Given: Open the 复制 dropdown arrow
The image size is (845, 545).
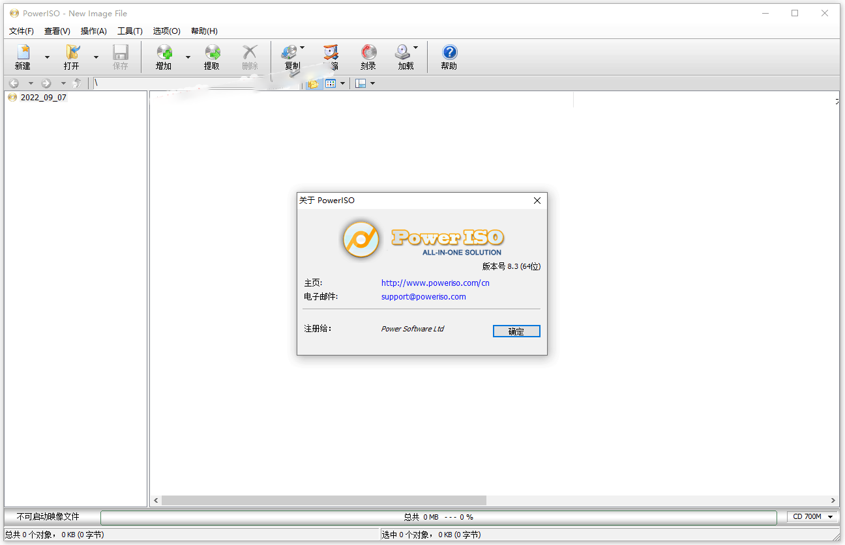Looking at the screenshot, I should click(302, 48).
